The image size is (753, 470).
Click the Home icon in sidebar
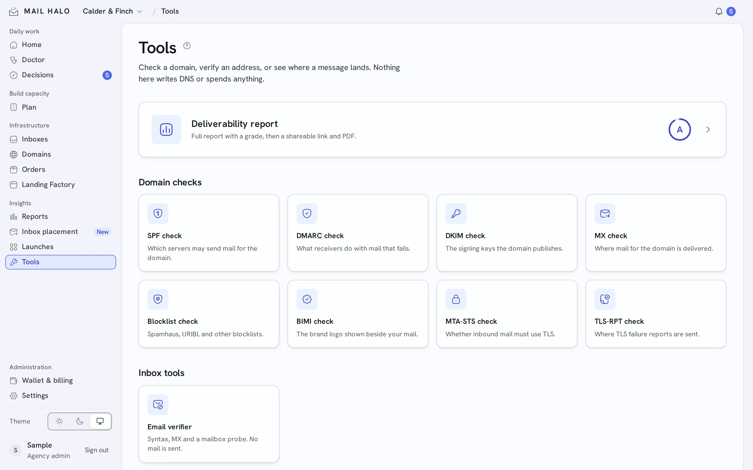pos(13,45)
